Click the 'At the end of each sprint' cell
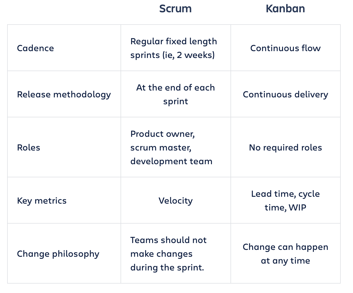Image resolution: width=353 pixels, height=293 pixels. (x=175, y=94)
